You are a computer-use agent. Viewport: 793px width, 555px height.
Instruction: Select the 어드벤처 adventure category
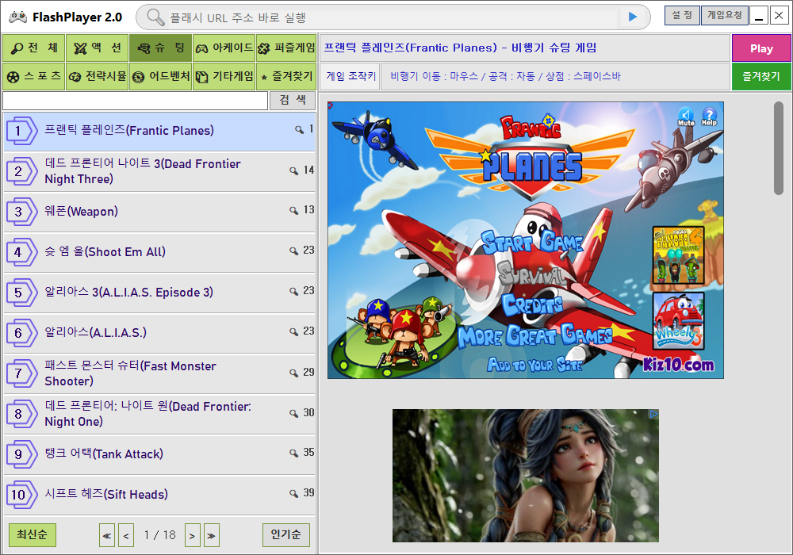(160, 76)
